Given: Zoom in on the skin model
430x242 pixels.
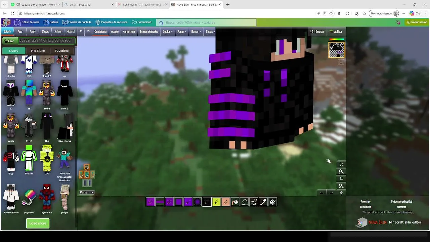Looking at the screenshot, I should (341, 172).
